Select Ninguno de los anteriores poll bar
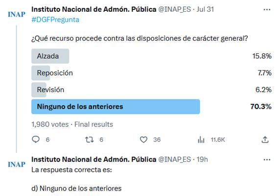Image resolution: width=279 pixels, height=196 pixels. coord(151,106)
